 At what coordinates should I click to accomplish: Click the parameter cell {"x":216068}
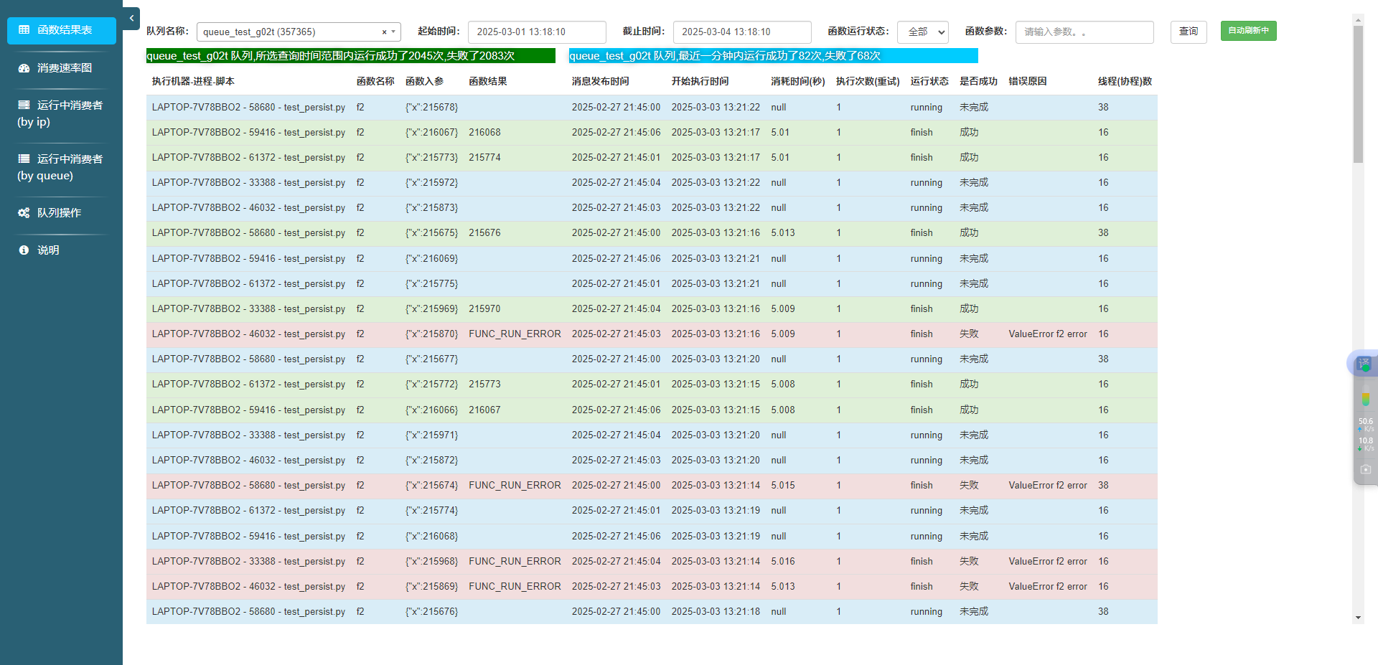click(x=431, y=537)
